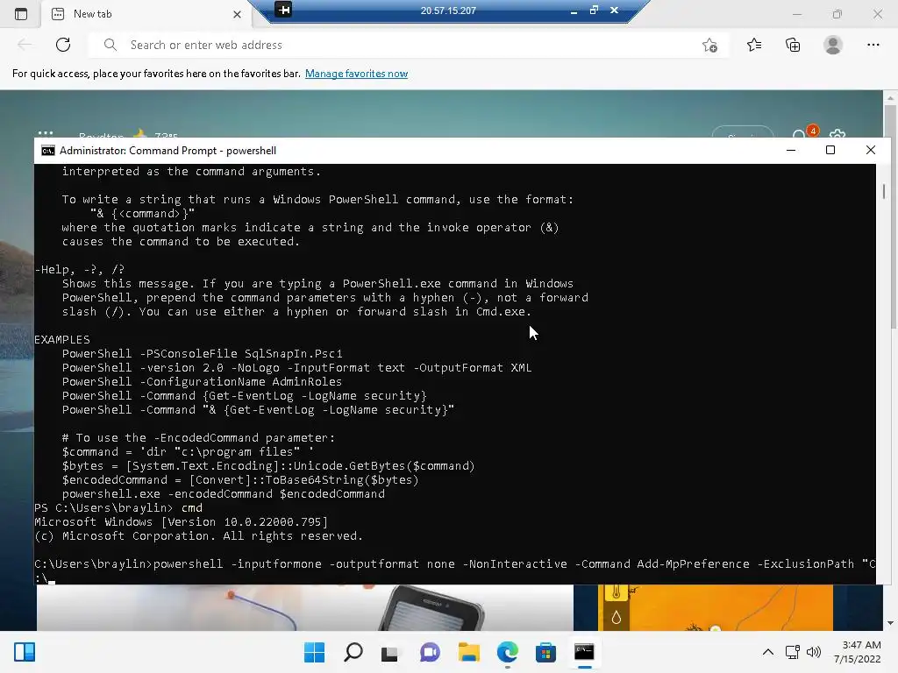The image size is (898, 673).
Task: Click the remote session pin icon
Action: tap(283, 10)
